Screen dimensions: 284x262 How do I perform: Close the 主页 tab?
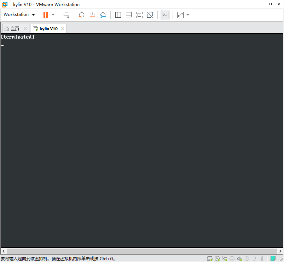tap(25, 28)
